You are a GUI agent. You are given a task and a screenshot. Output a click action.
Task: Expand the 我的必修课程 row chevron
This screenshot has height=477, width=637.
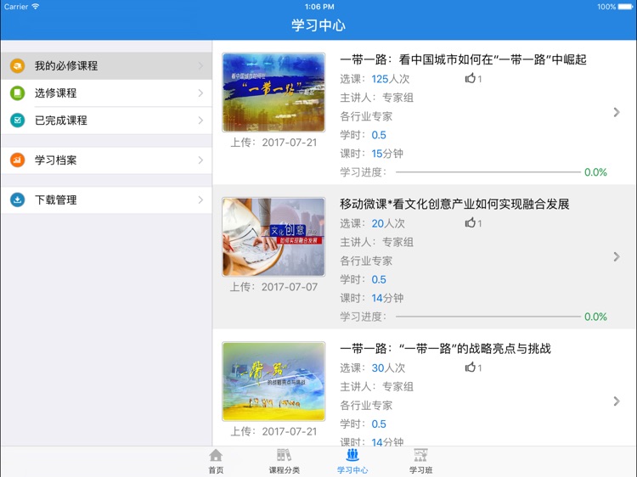pos(200,65)
